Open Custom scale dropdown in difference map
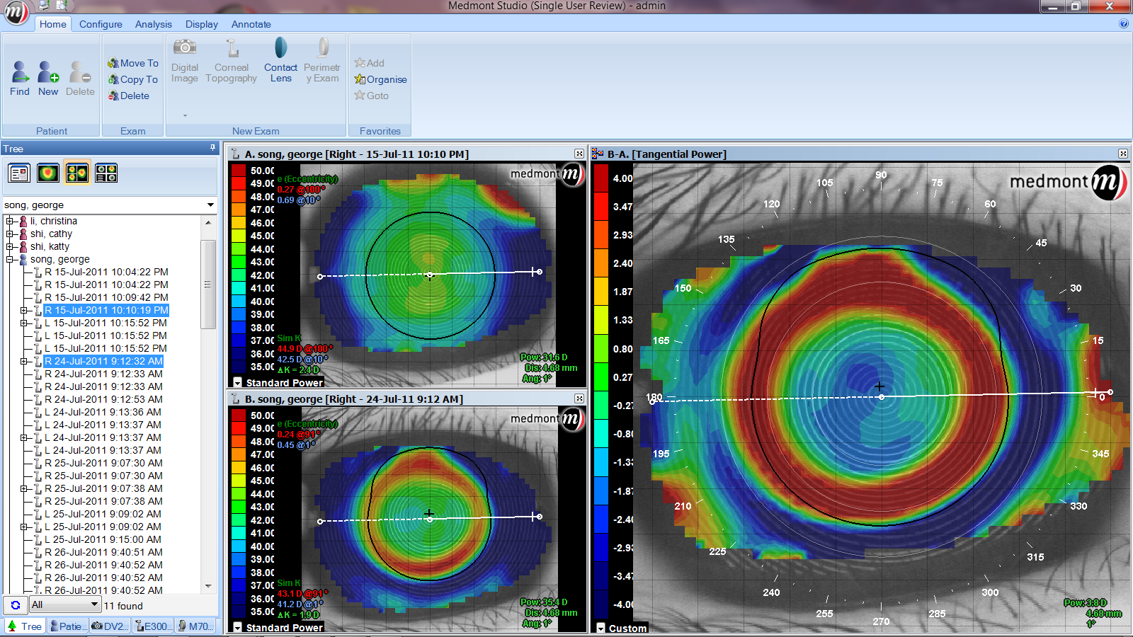The width and height of the screenshot is (1133, 637). 600,628
